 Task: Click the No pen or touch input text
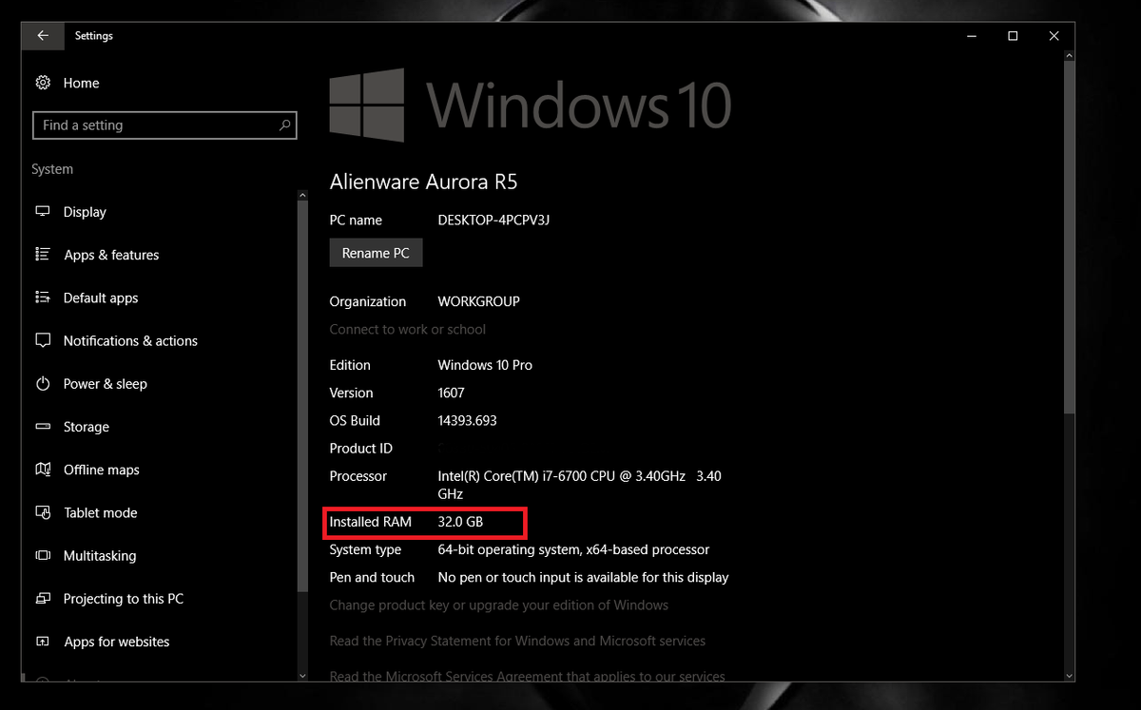[583, 577]
